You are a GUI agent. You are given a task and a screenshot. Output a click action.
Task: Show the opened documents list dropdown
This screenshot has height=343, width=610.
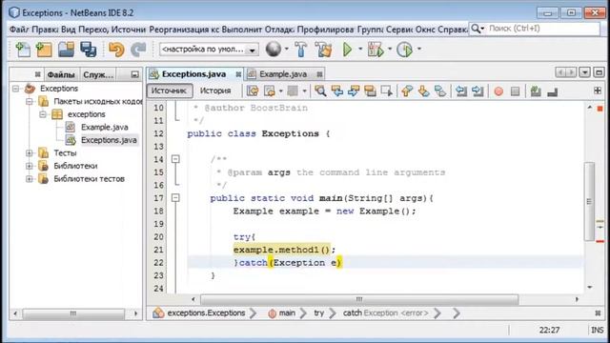click(x=584, y=72)
